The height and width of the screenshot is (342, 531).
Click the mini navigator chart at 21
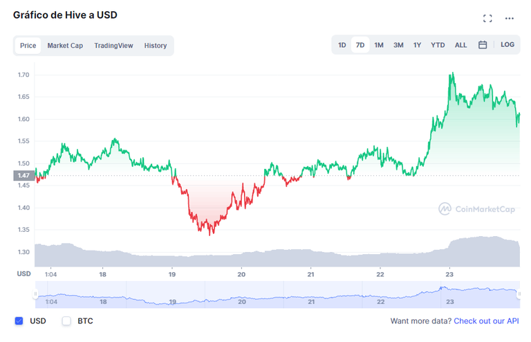click(311, 301)
